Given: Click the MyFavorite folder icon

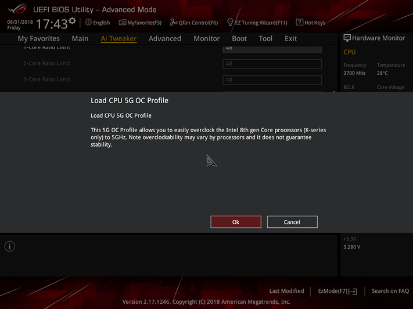Looking at the screenshot, I should tap(122, 23).
